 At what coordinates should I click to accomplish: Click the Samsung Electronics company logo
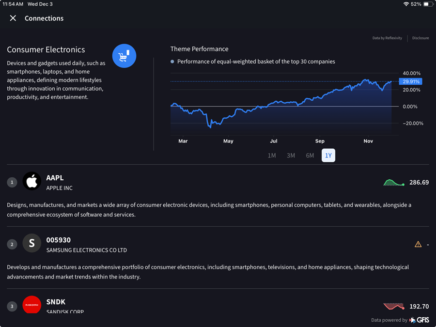click(31, 244)
